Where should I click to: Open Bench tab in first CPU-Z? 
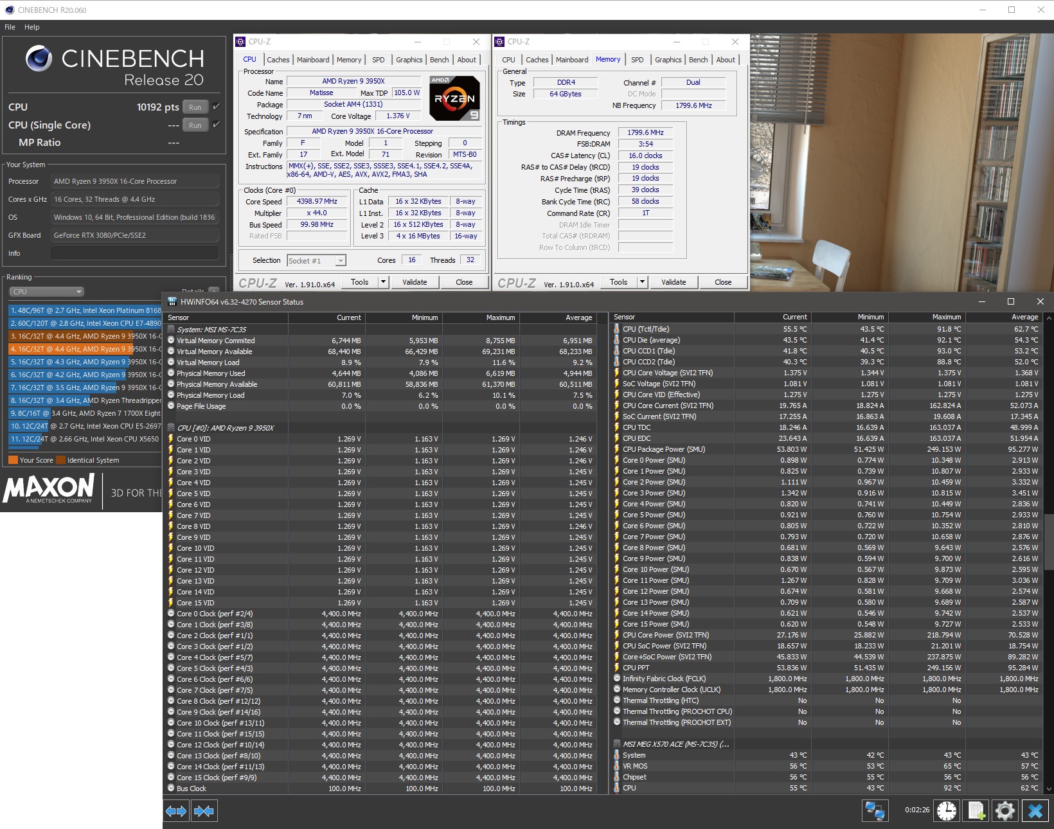[440, 60]
